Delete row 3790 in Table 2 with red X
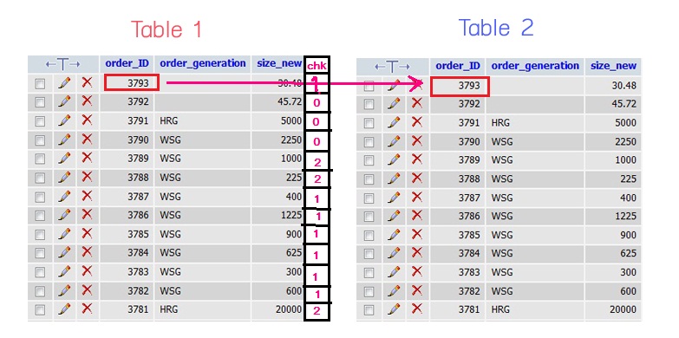 416,141
